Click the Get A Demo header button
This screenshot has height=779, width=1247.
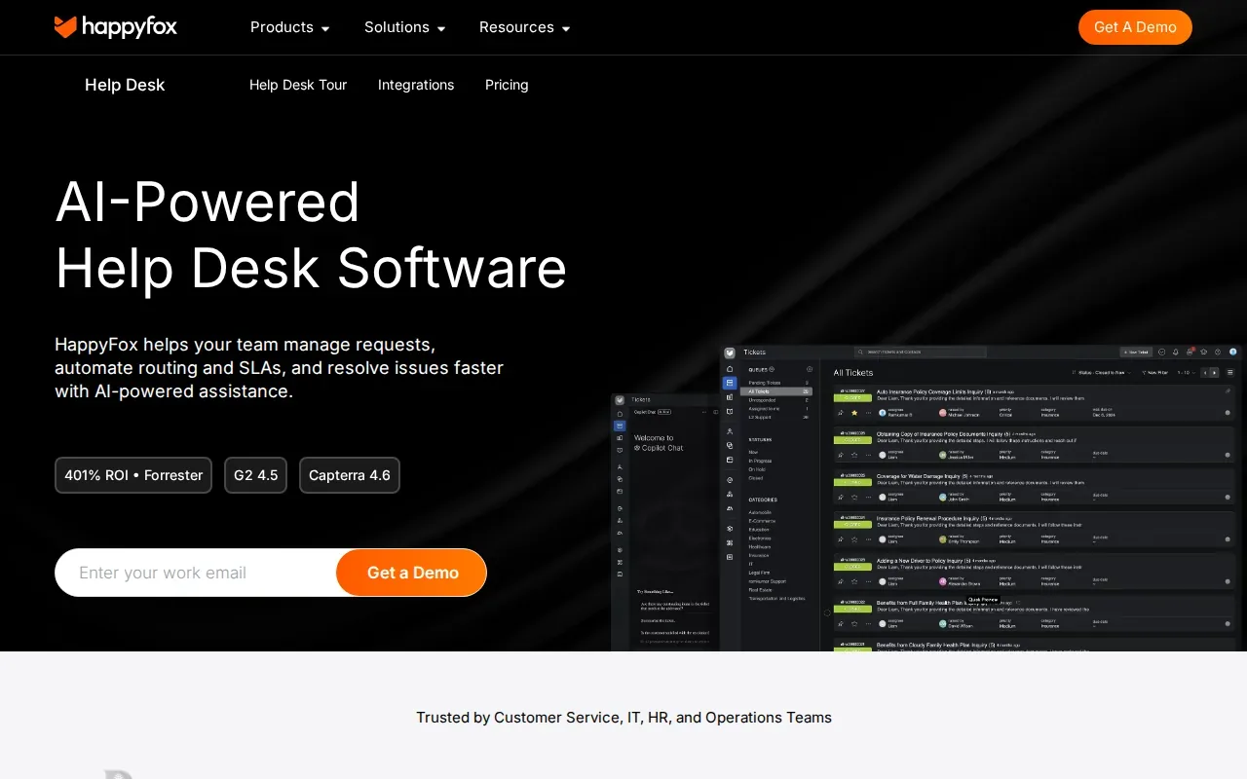click(x=1135, y=27)
